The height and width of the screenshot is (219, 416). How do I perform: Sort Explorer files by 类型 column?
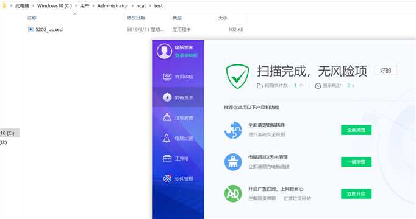tap(177, 18)
